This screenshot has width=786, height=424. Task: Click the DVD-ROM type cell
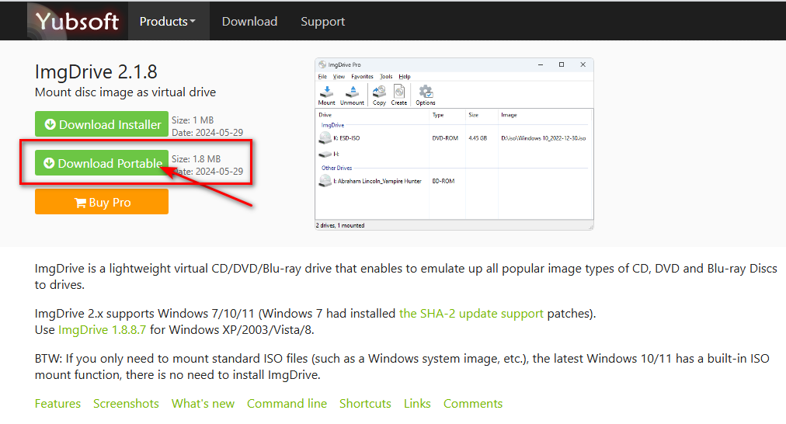(x=445, y=137)
